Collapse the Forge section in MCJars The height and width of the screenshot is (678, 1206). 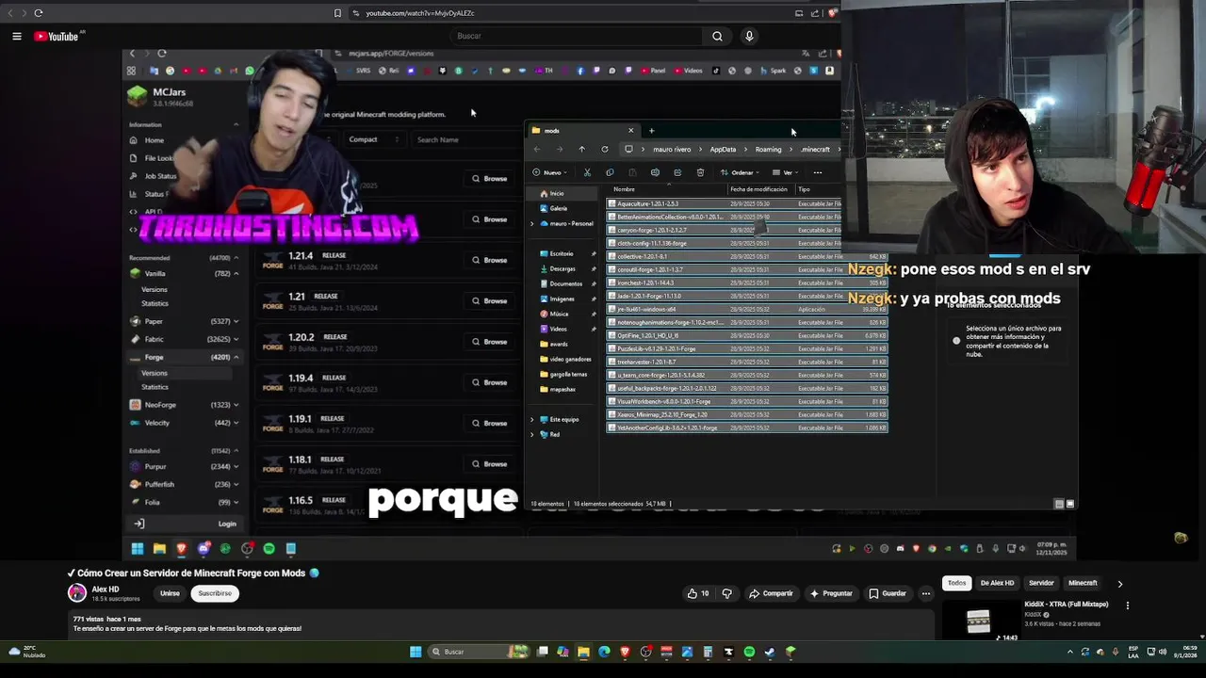236,357
